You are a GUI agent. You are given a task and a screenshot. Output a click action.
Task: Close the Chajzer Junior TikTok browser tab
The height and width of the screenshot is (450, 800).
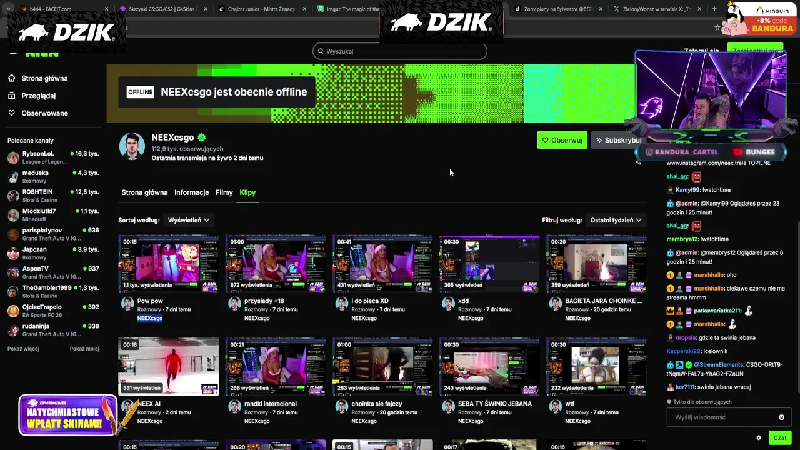304,9
